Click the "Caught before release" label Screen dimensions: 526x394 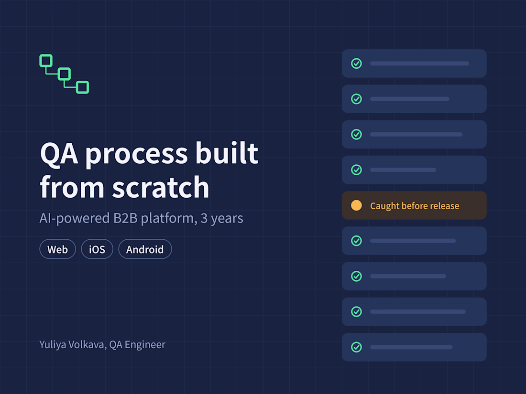point(415,206)
